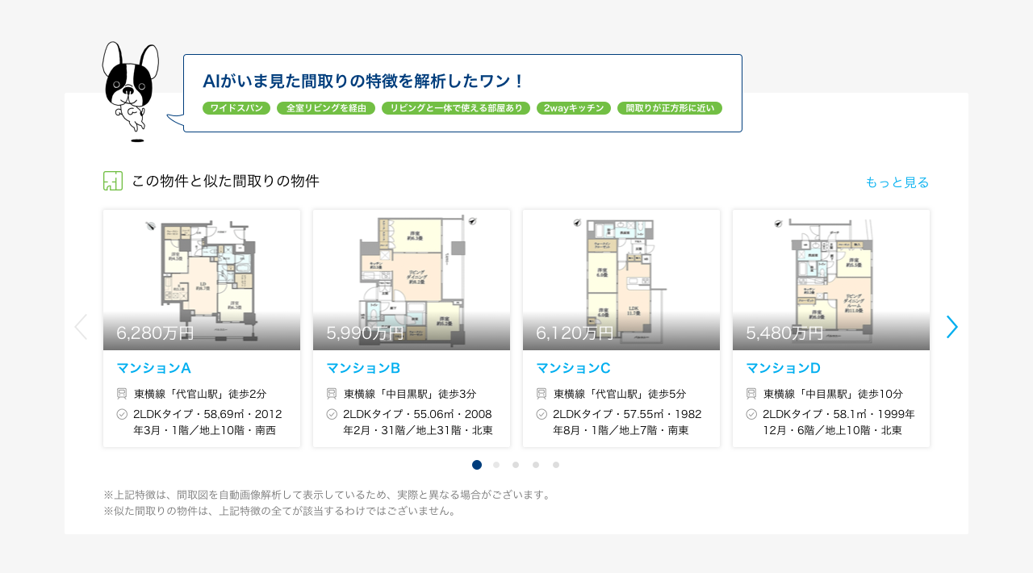
Task: Open the マンションA listing title
Action: 153,368
